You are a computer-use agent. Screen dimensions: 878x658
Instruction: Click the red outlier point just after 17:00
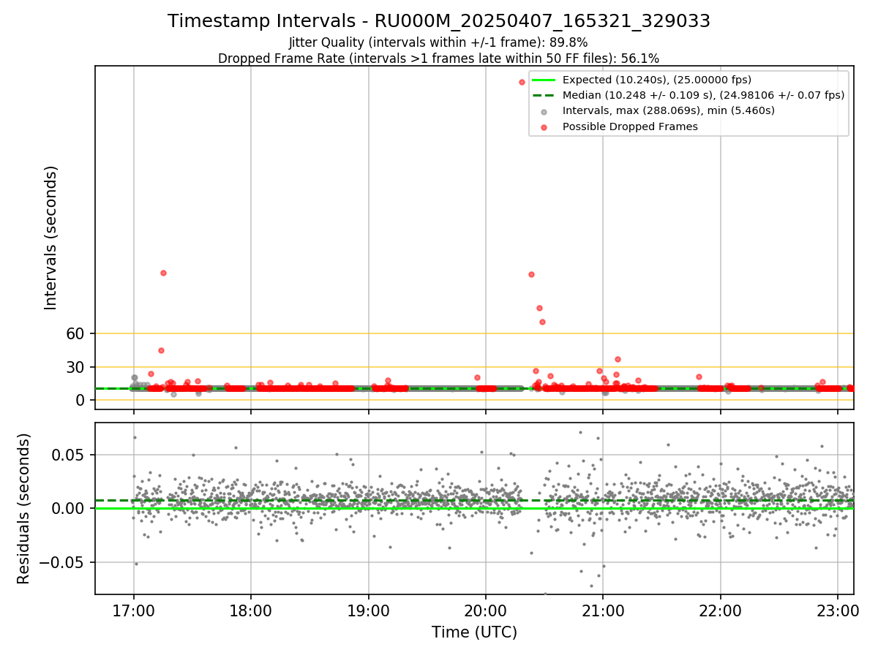(163, 273)
